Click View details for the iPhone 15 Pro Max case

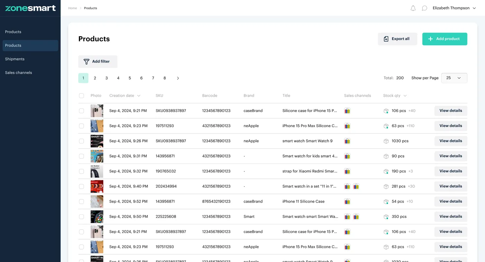tap(450, 125)
